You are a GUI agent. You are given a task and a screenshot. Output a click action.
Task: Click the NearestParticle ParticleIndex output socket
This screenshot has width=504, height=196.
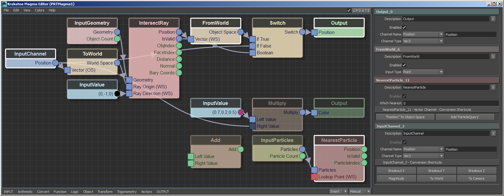coord(364,163)
